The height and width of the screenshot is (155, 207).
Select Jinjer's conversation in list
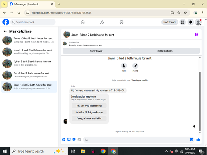click(29, 87)
